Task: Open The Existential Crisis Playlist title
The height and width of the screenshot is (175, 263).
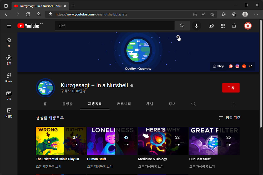Action: click(x=57, y=159)
